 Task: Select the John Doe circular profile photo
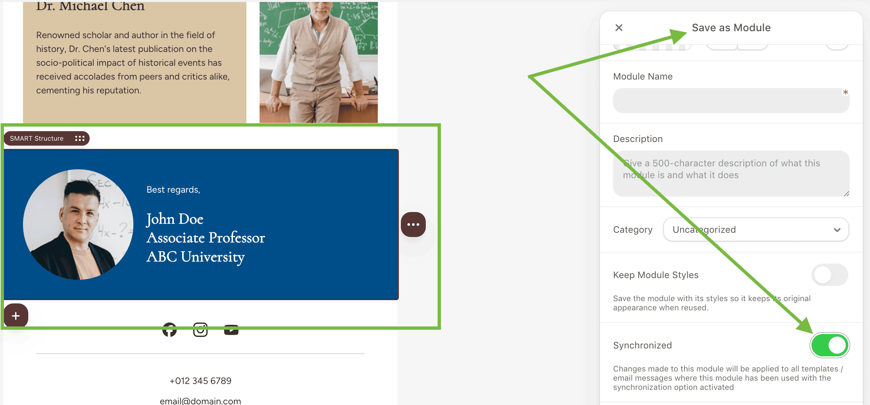tap(78, 224)
